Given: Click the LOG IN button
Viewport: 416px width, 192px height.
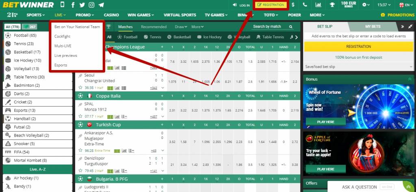Looking at the screenshot, I should [x=241, y=5].
